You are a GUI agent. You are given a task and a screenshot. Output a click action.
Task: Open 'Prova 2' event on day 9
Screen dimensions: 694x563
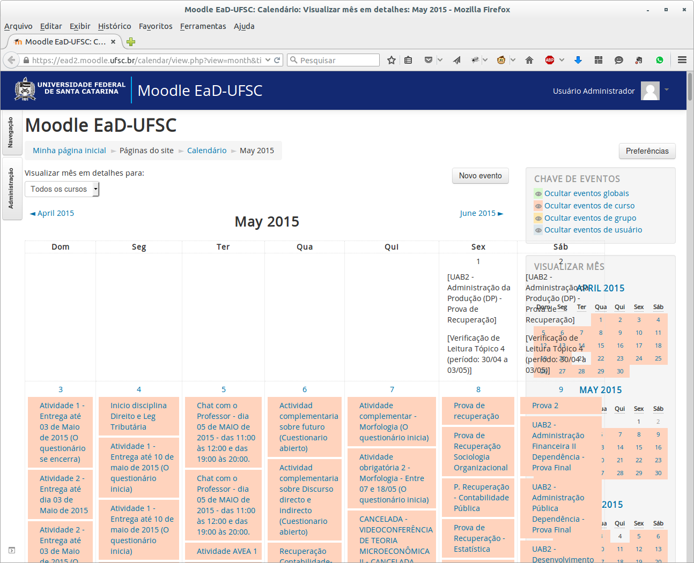[x=545, y=406]
